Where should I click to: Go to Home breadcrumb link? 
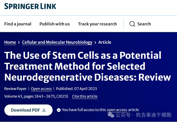click(10, 42)
